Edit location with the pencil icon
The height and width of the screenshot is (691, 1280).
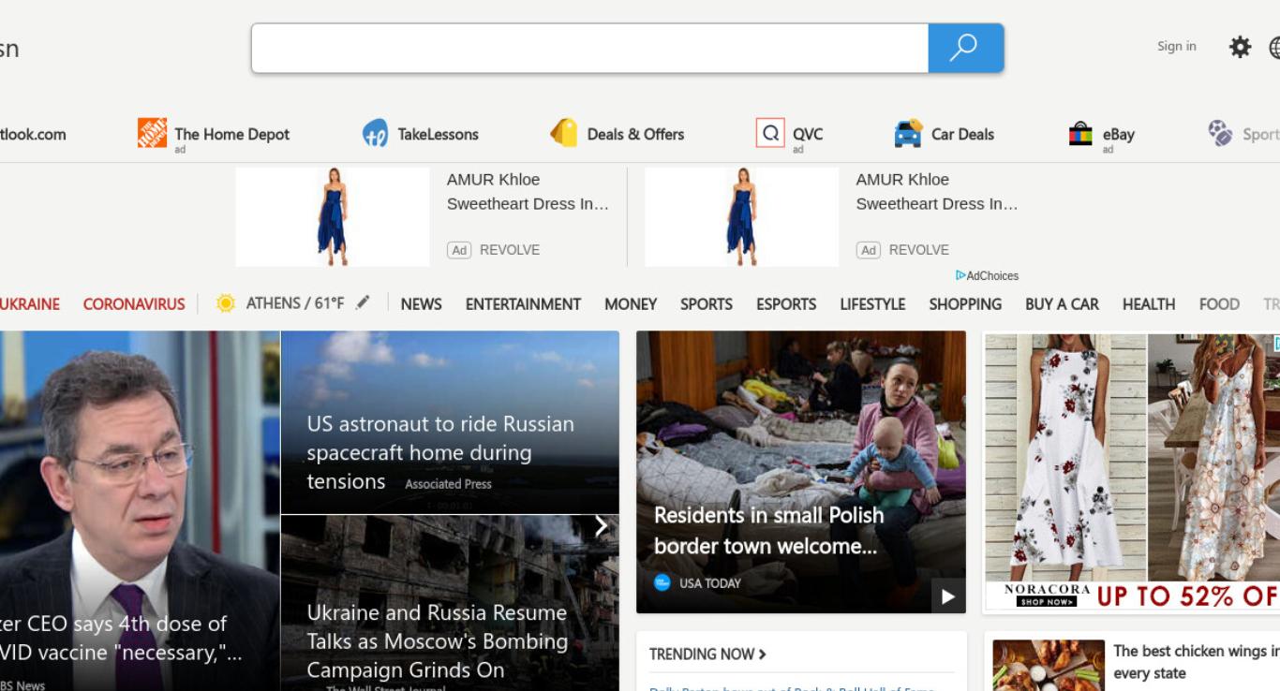pyautogui.click(x=363, y=302)
